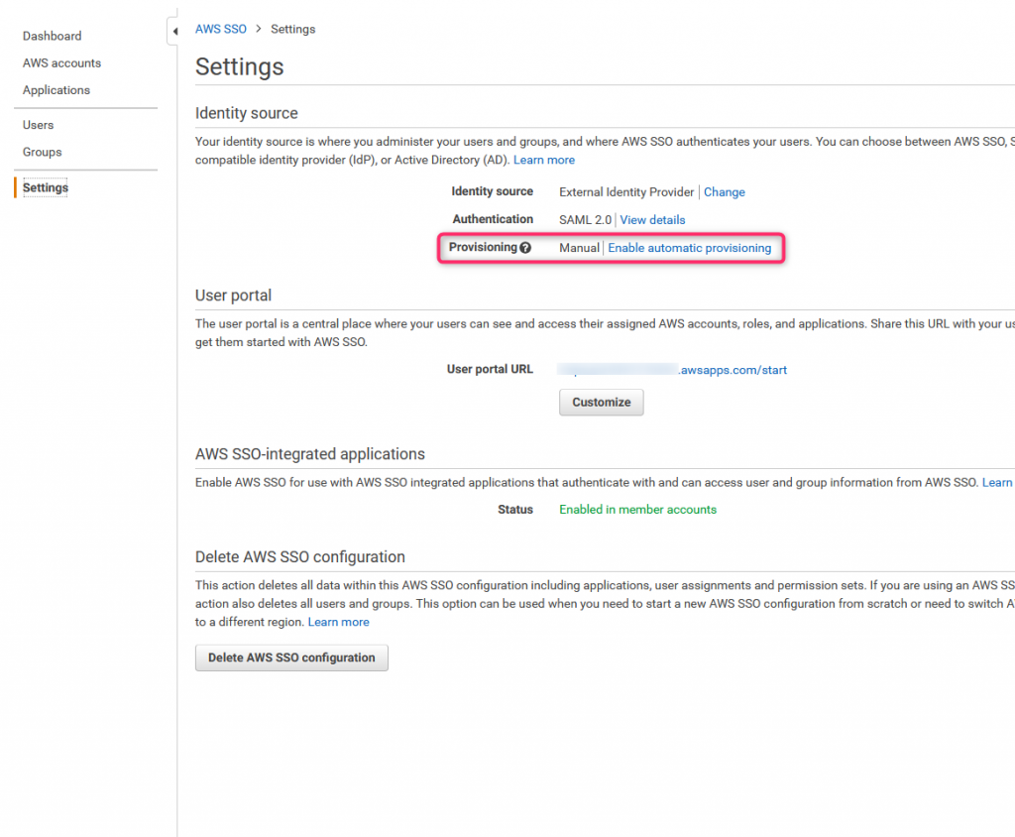The height and width of the screenshot is (837, 1015).
Task: Select Settings in the left sidebar
Action: (46, 187)
